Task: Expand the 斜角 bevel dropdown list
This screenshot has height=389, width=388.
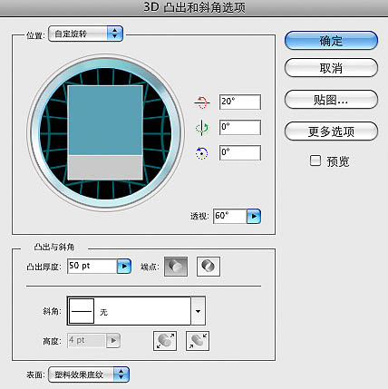Action: coord(198,311)
